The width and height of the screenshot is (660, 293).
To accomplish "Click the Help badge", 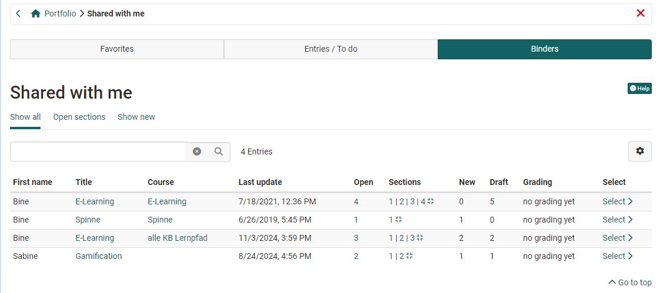I will coord(639,89).
